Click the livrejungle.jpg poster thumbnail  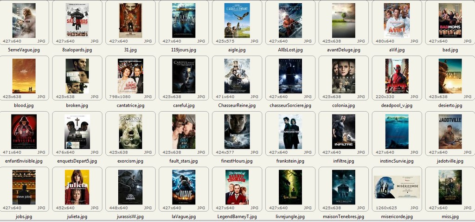tap(290, 187)
